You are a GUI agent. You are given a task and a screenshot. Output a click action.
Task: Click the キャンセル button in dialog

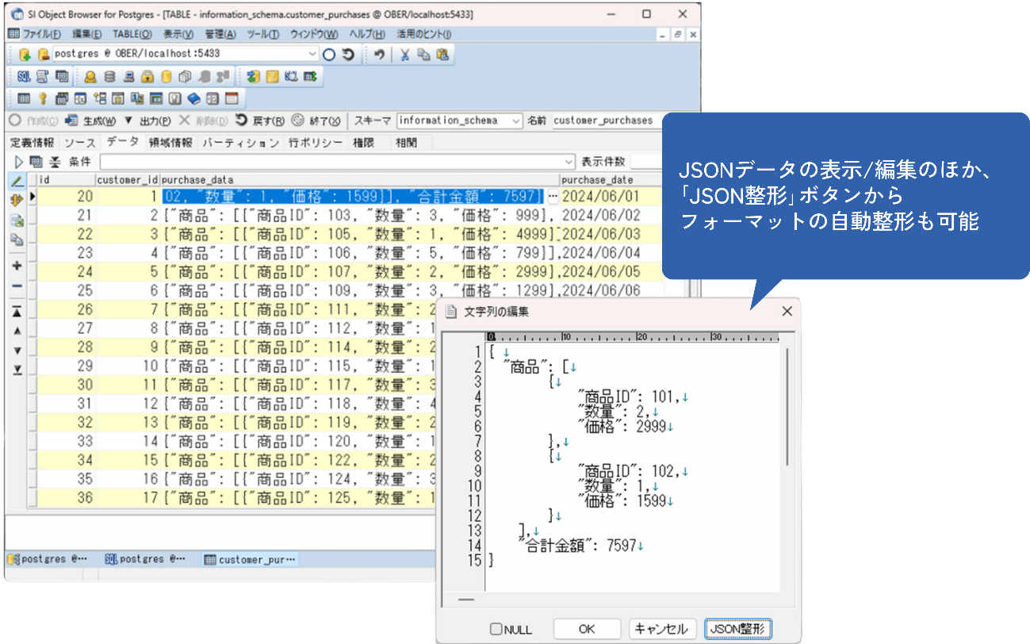coord(662,629)
